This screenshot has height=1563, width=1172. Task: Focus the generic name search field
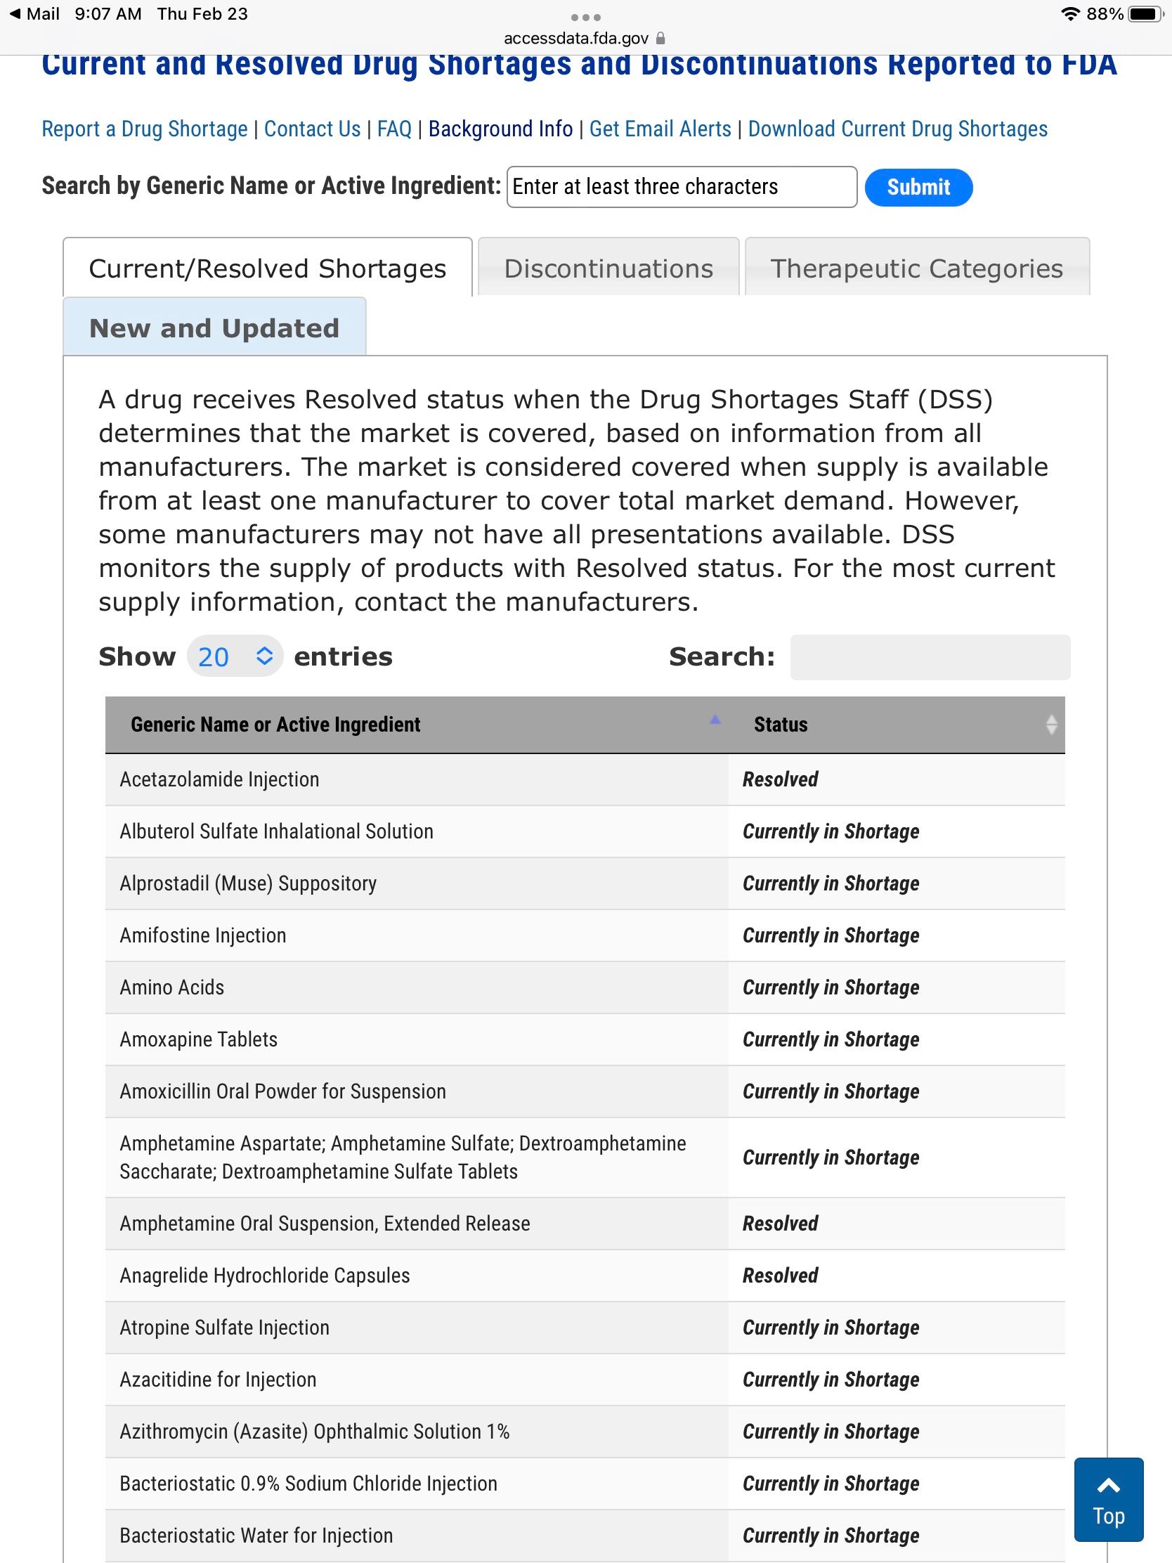click(681, 186)
